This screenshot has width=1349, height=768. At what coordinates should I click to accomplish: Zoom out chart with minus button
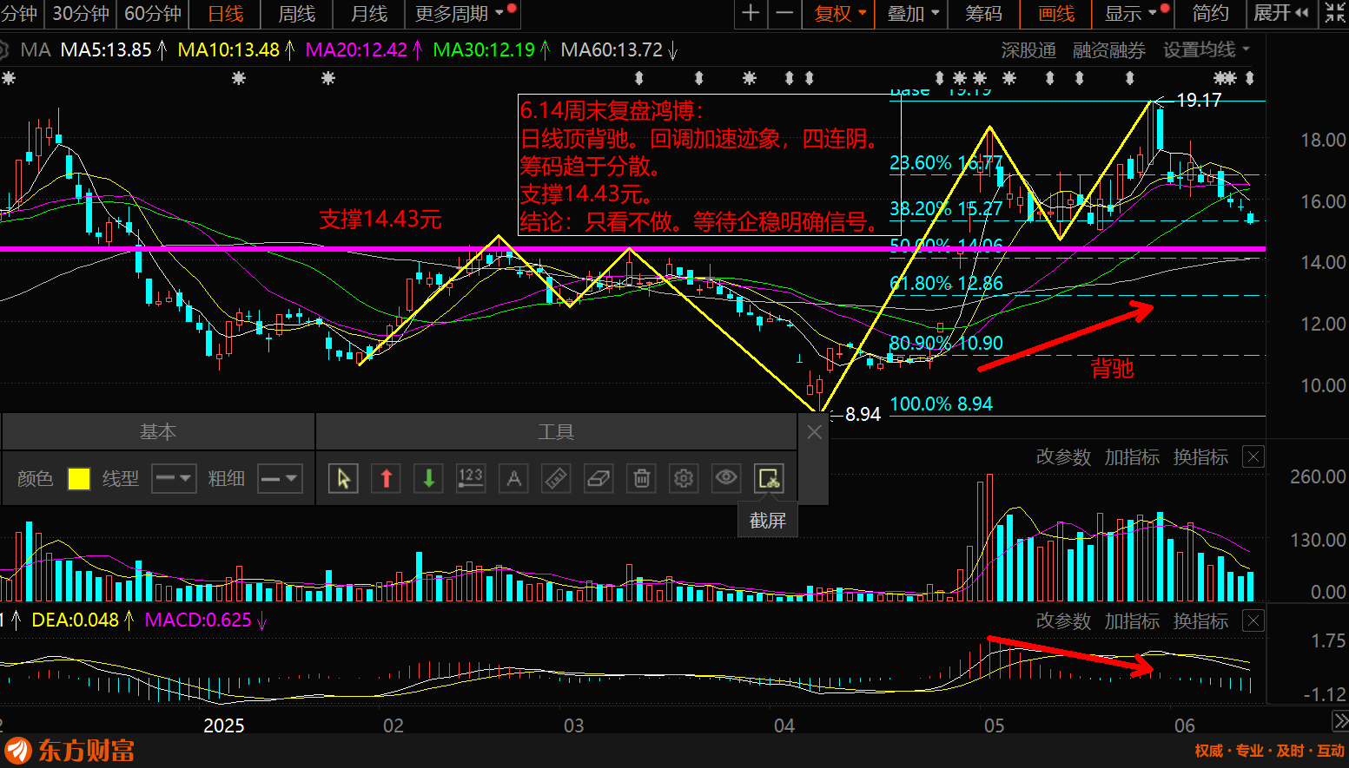point(784,14)
